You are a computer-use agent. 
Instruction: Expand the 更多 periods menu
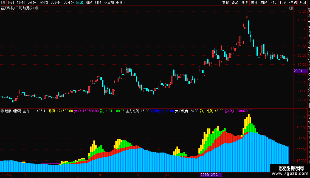coord(120,2)
